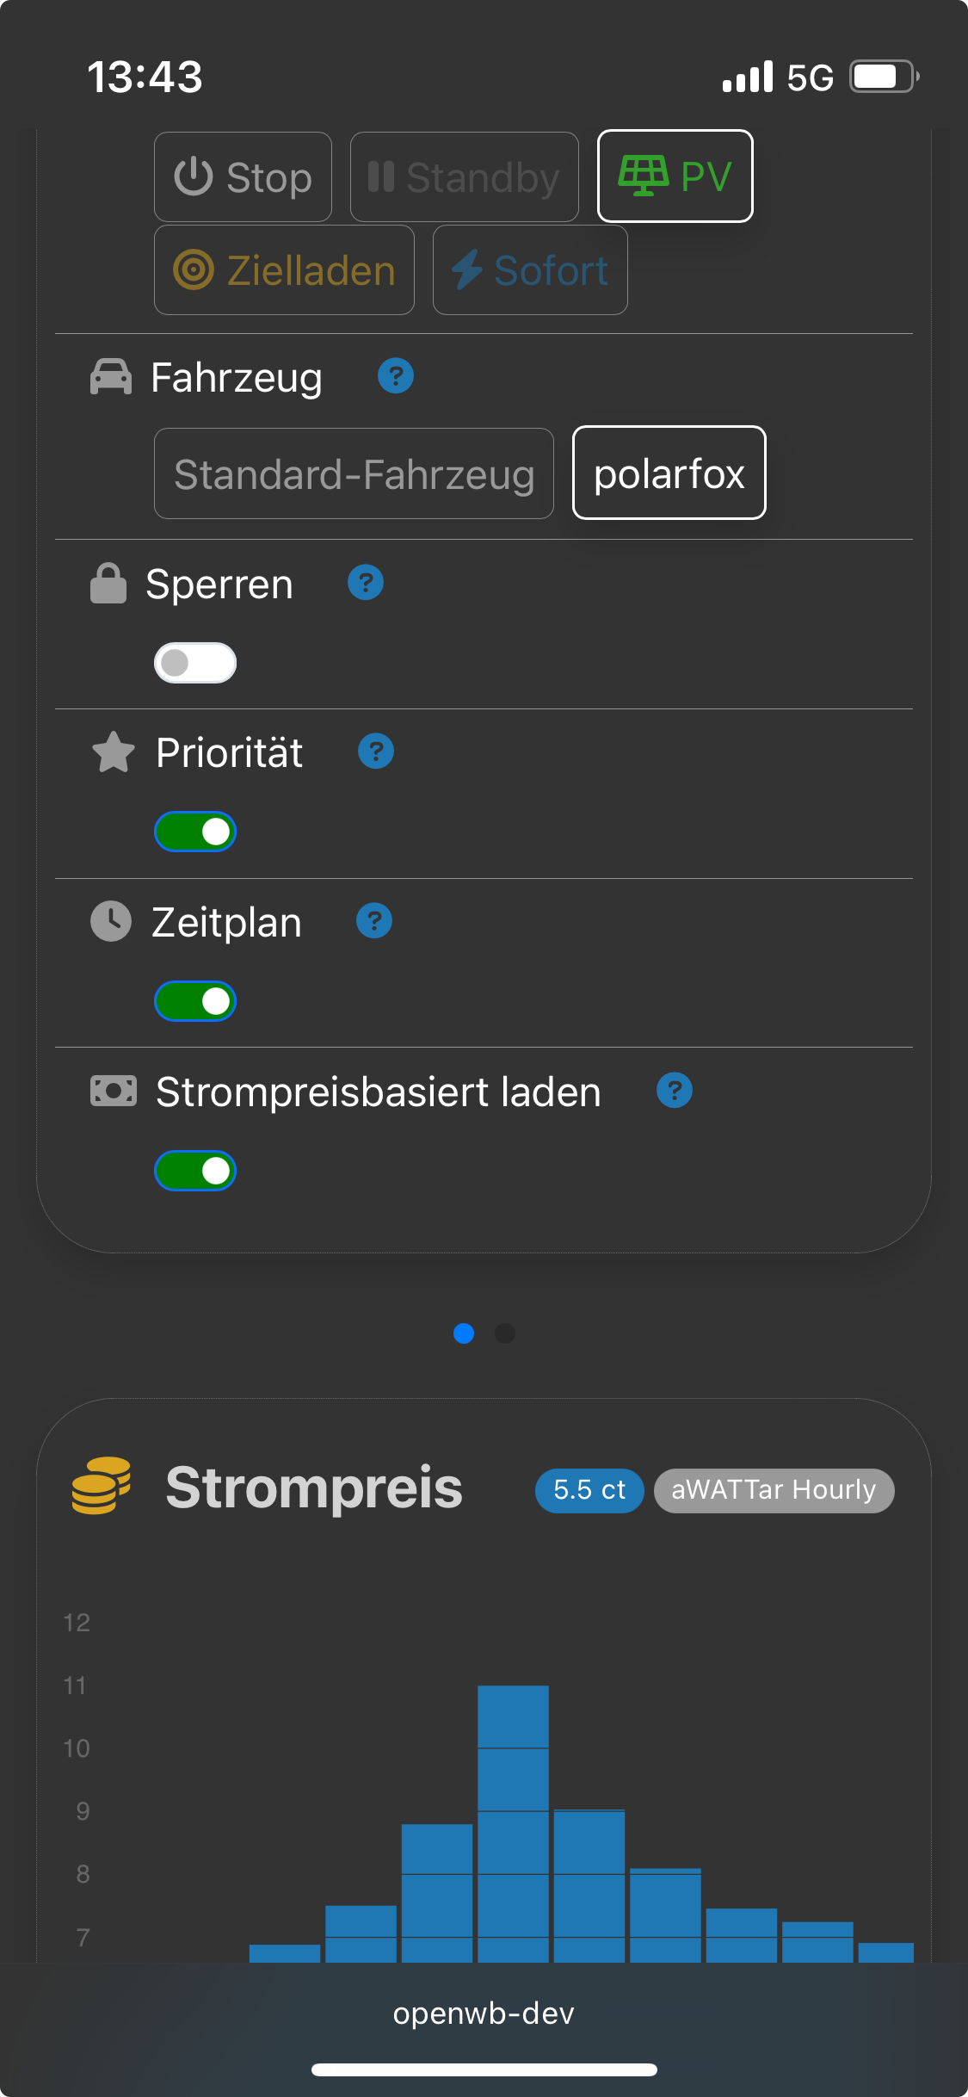The width and height of the screenshot is (968, 2097).
Task: Show help for Zeitplan
Action: click(x=374, y=921)
